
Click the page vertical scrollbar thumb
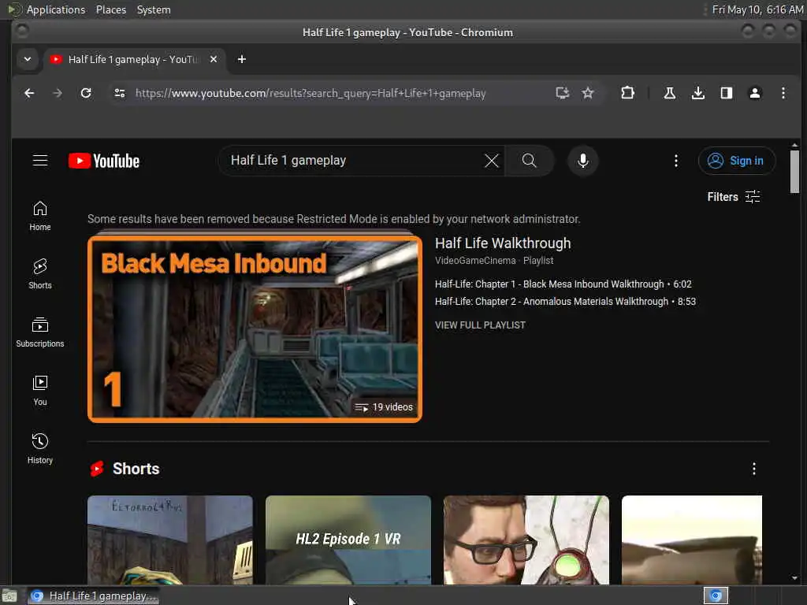click(794, 172)
